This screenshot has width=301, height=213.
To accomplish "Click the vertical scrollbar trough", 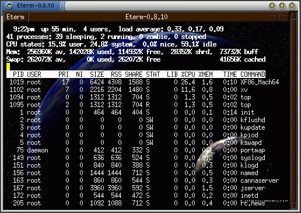I will pos(293,111).
